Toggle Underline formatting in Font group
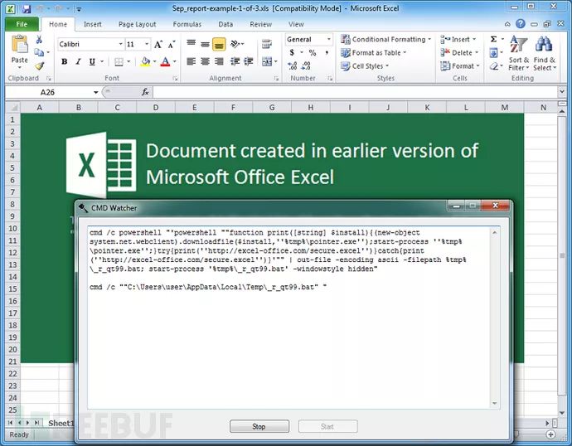Image resolution: width=572 pixels, height=446 pixels. (91, 61)
